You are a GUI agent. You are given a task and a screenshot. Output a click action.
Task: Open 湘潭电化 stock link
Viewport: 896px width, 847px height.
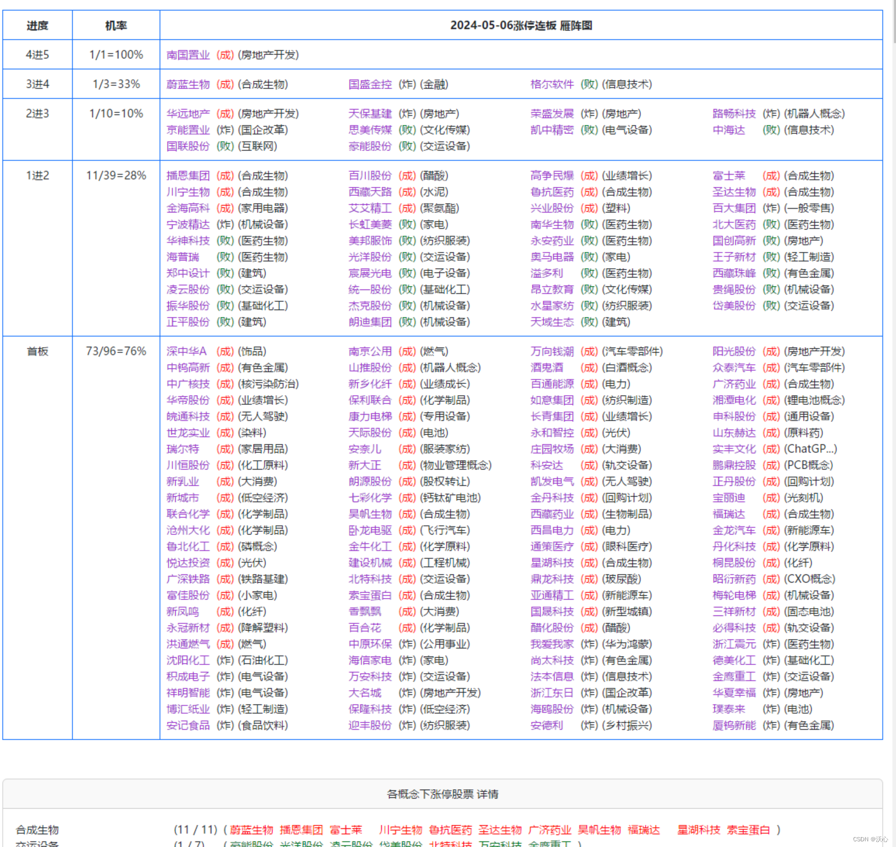click(734, 400)
